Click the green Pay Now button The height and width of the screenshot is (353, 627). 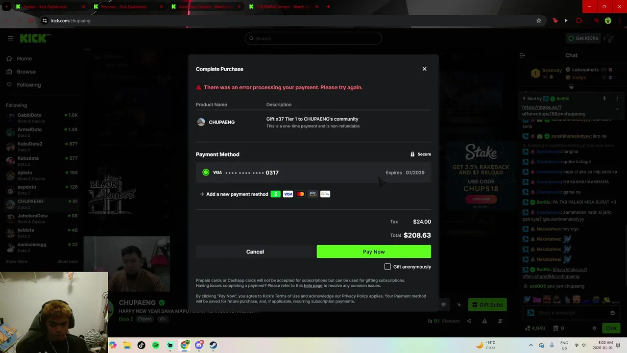pyautogui.click(x=374, y=252)
